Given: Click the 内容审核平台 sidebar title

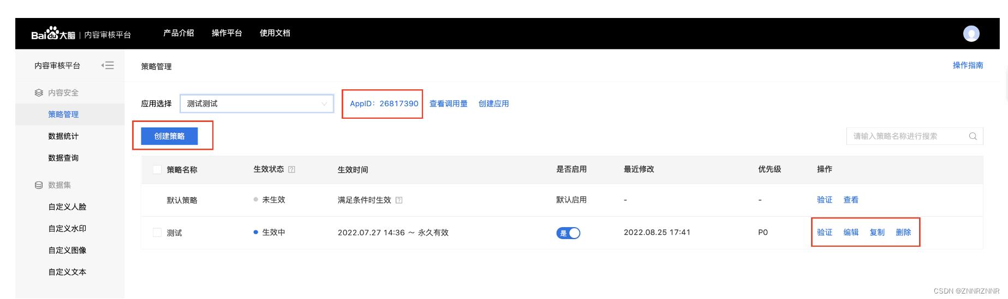Looking at the screenshot, I should [x=57, y=65].
